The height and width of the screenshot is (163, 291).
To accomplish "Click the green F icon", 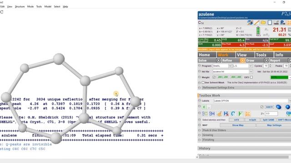I will coord(241,114).
